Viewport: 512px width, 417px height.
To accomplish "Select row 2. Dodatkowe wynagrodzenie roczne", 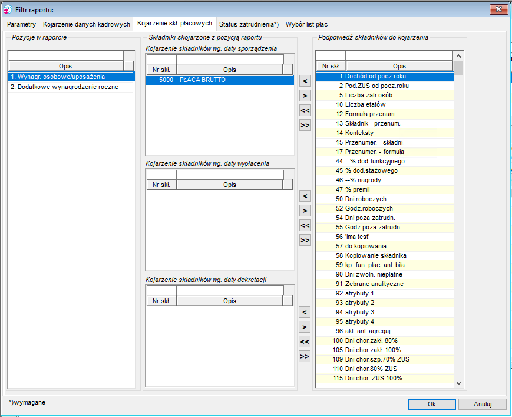I will point(71,87).
